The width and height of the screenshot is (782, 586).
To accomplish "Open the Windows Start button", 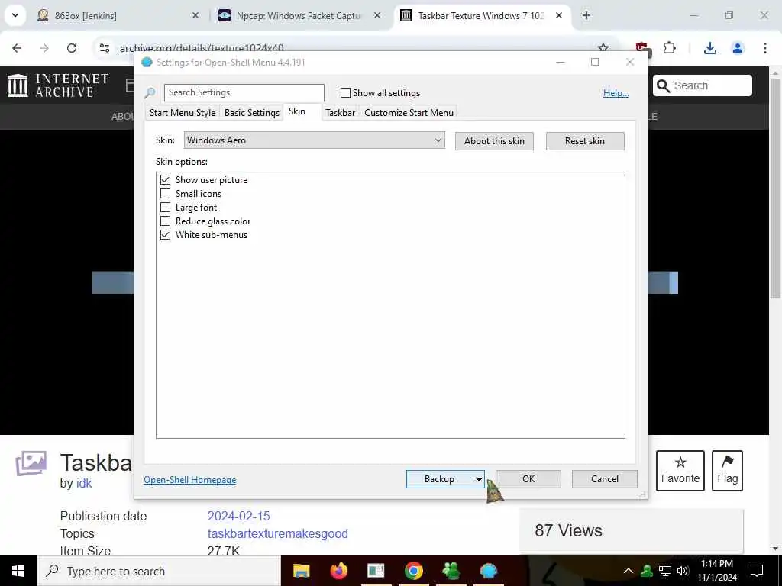I will (x=18, y=571).
